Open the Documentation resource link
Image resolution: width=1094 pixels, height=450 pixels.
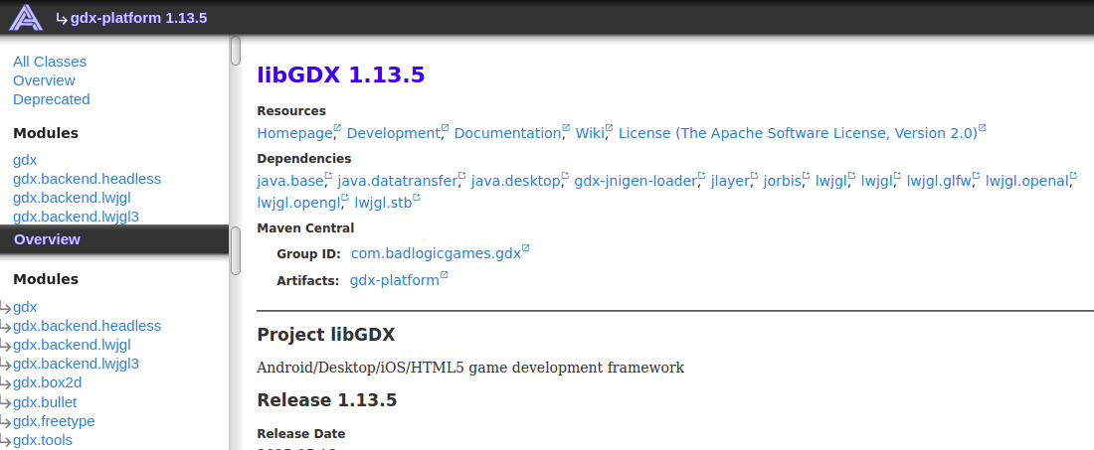click(x=507, y=133)
